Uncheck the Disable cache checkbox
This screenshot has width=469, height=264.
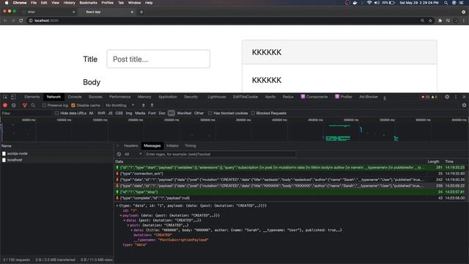[73, 106]
